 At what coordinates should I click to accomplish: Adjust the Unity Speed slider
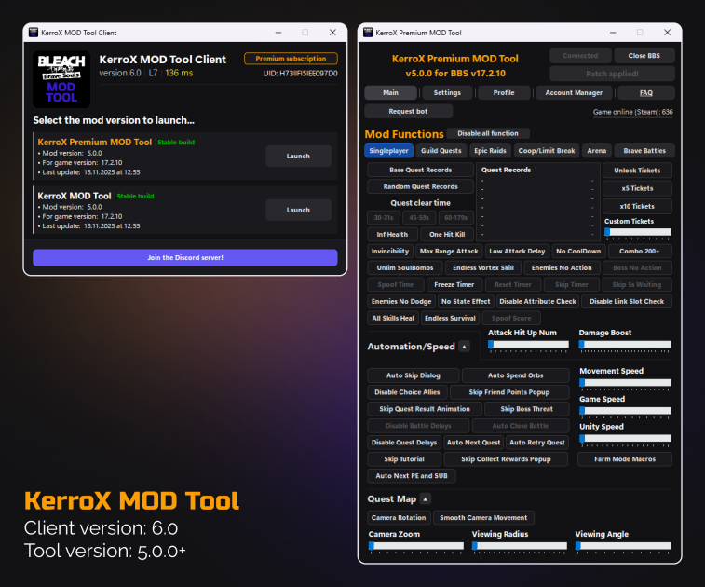625,438
